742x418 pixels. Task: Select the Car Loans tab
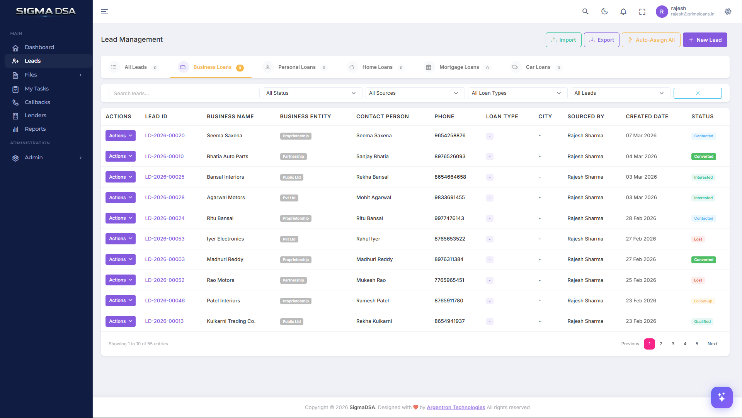coord(538,67)
